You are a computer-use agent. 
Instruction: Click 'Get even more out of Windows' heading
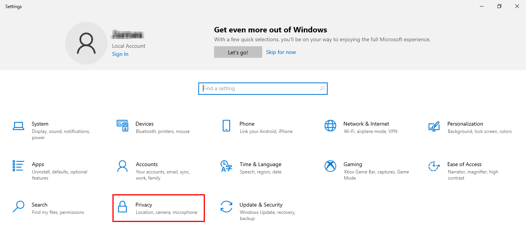coord(271,30)
